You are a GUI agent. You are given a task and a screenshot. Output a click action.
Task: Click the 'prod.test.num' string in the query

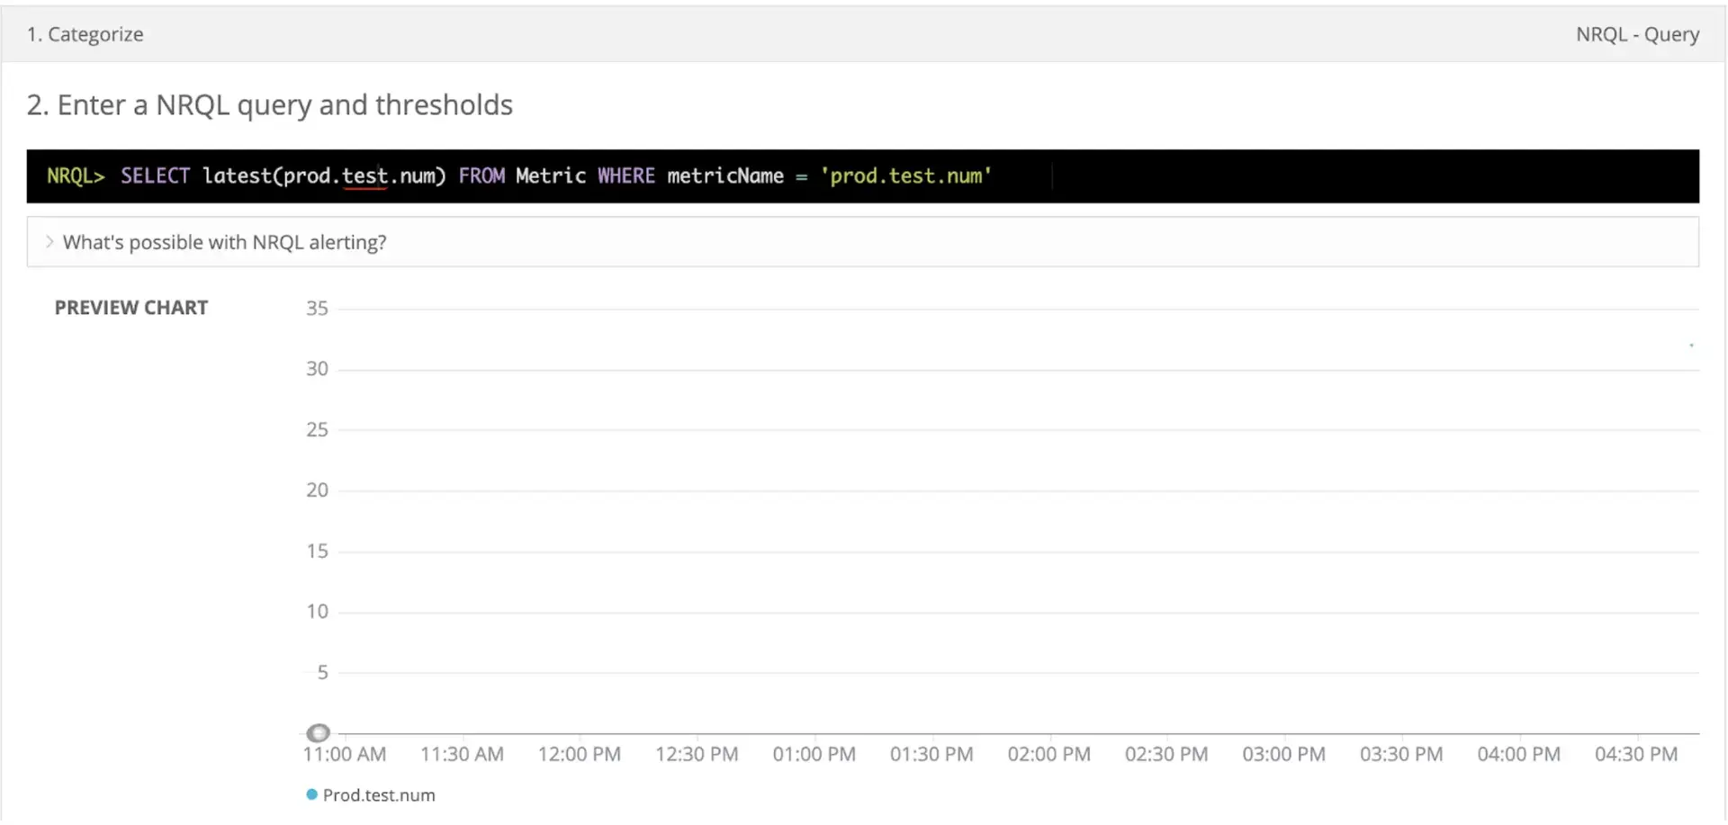pos(905,176)
